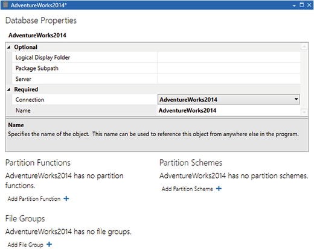Click the Package Subpath value field

tap(229, 68)
